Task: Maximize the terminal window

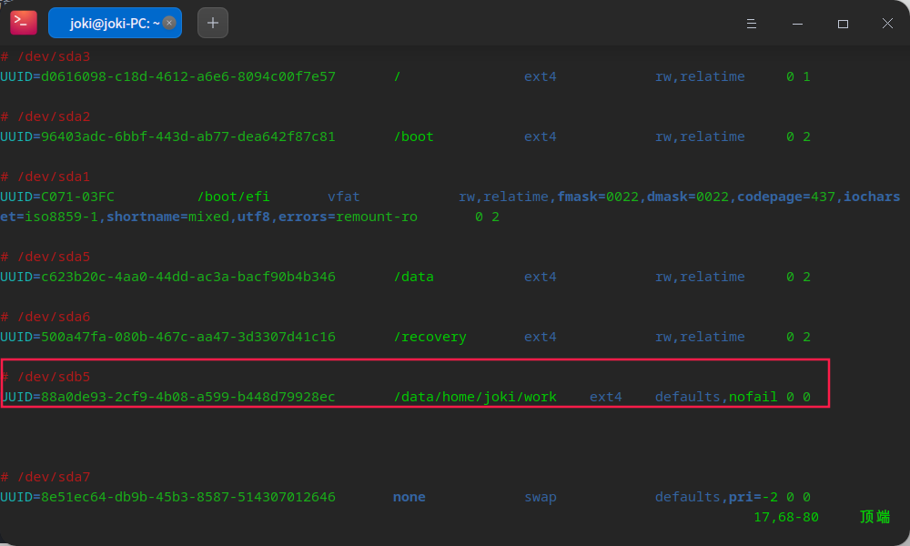Action: (844, 24)
